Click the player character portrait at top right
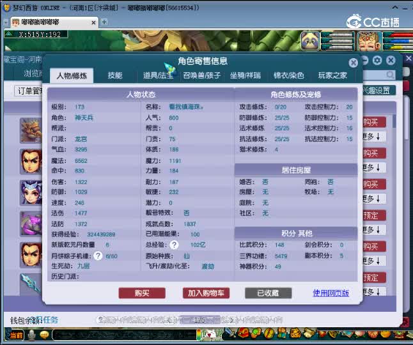413x345 pixels. pos(369,41)
